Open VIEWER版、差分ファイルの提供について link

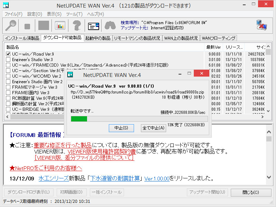click(x=84, y=158)
